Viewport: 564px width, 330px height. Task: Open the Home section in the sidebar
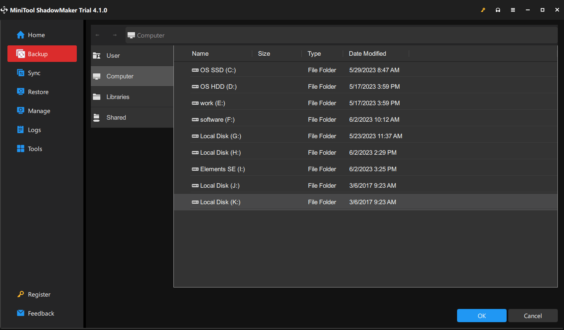[x=35, y=35]
